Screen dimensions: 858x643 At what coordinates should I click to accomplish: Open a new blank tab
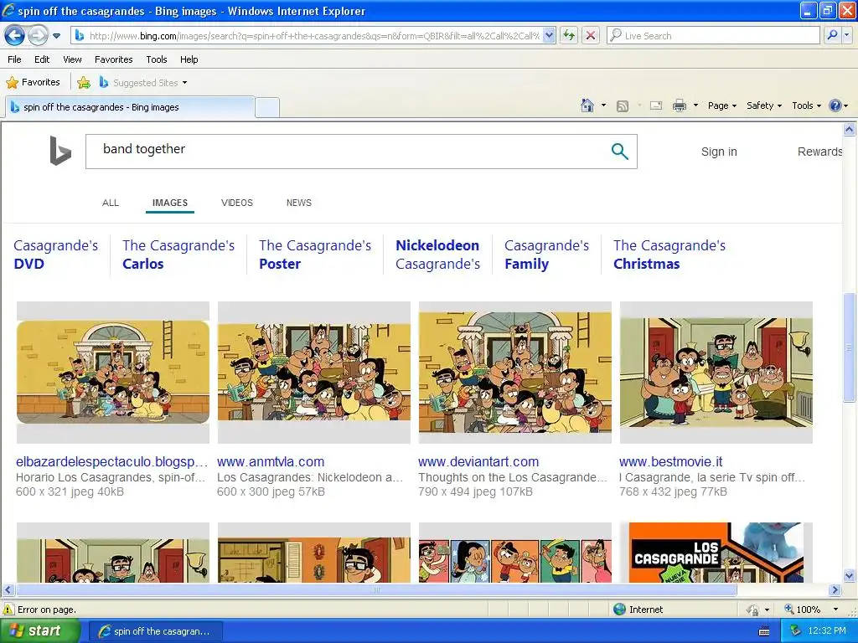point(267,108)
